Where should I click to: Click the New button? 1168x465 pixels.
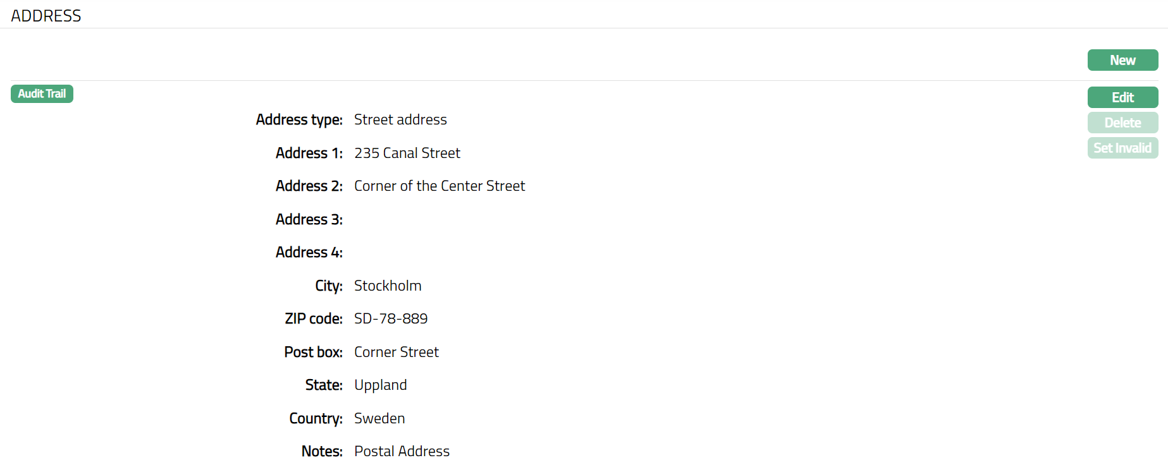pyautogui.click(x=1122, y=61)
